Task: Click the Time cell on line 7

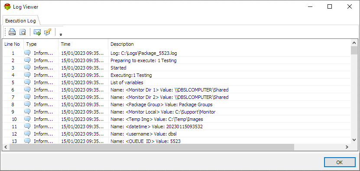Action: (x=83, y=97)
